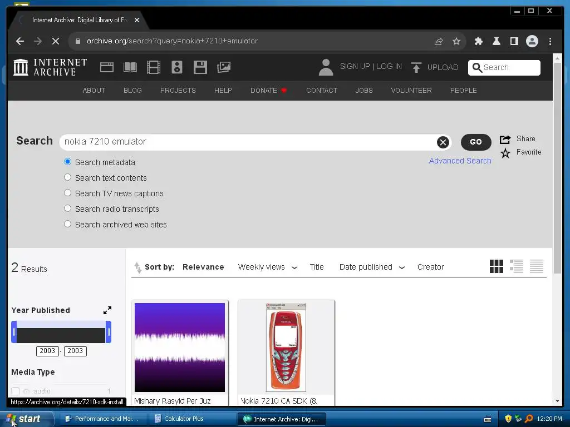This screenshot has height=427, width=570.
Task: Click LOG IN link
Action: (389, 67)
